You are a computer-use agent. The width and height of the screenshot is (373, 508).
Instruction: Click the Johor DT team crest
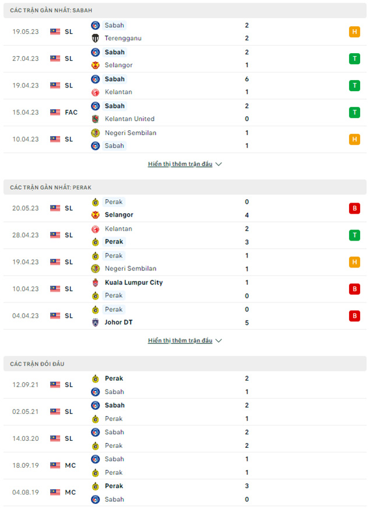(x=96, y=322)
